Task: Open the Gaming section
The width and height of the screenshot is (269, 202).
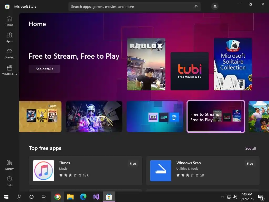Action: click(9, 54)
